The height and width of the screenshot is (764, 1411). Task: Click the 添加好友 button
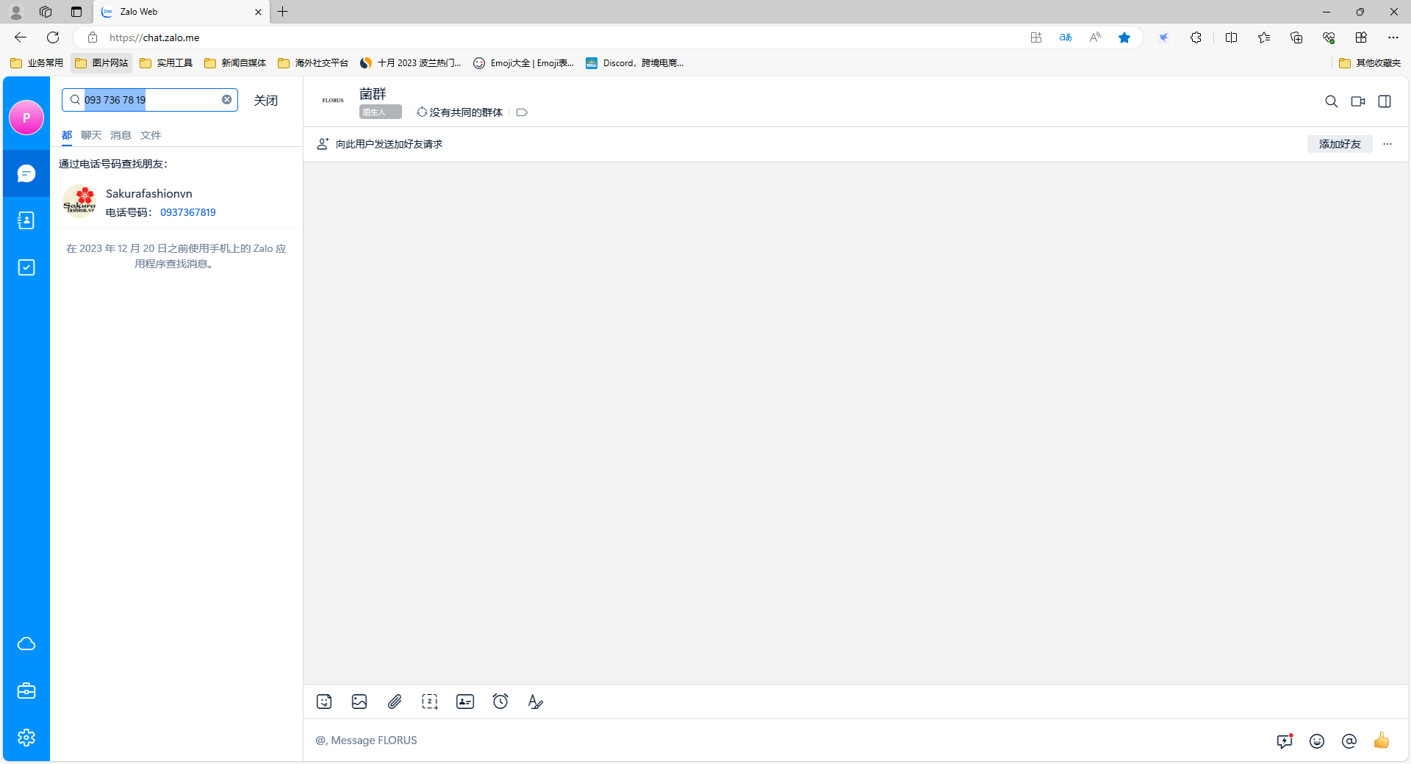point(1340,144)
